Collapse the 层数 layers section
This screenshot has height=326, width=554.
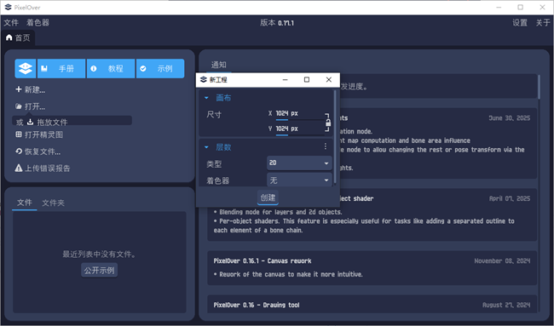coord(206,147)
